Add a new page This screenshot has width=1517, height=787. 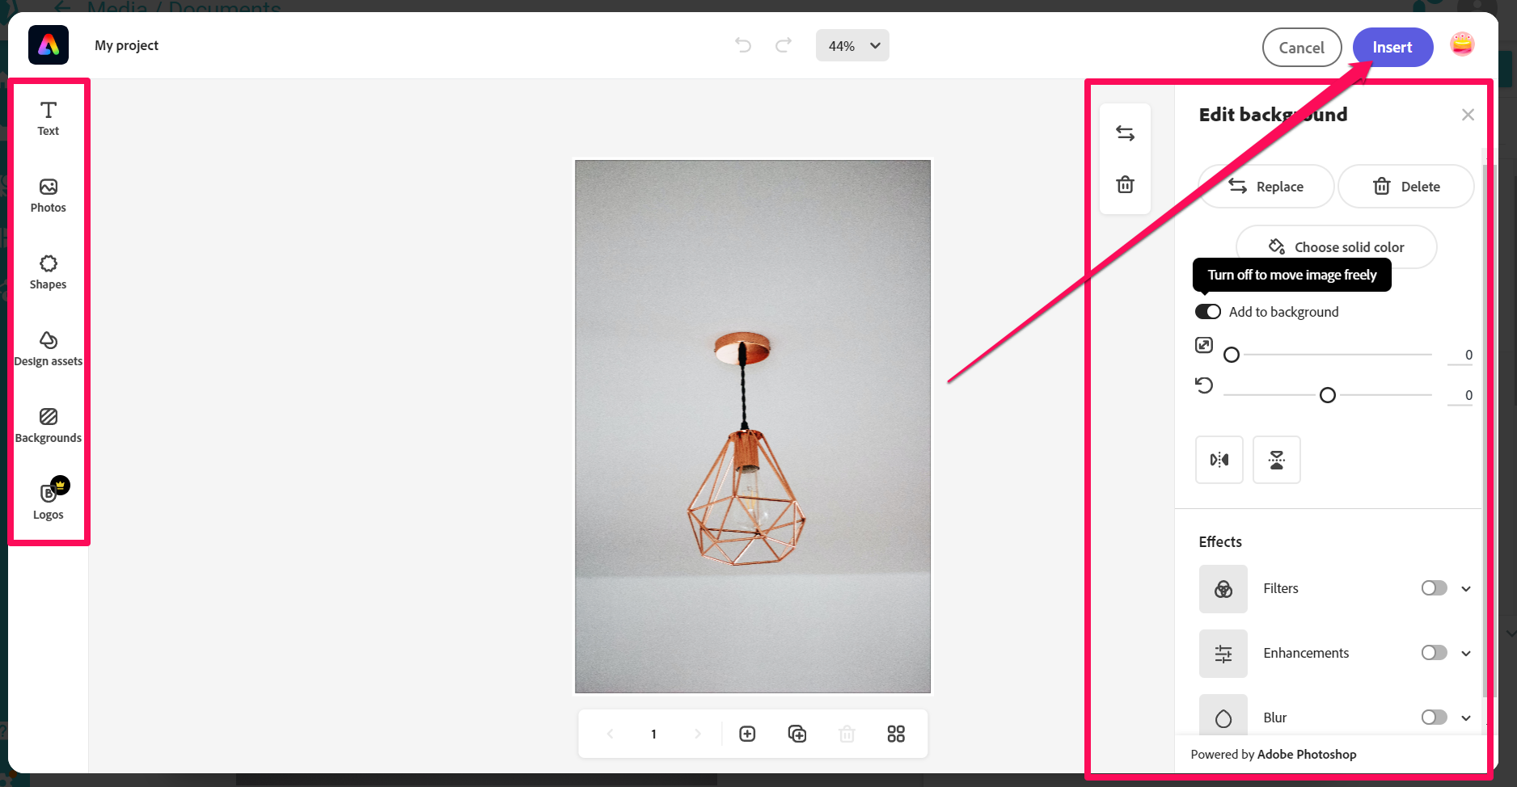747,734
